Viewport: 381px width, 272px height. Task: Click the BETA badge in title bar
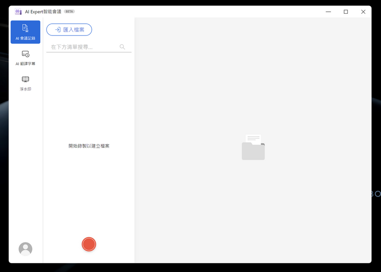tap(69, 12)
